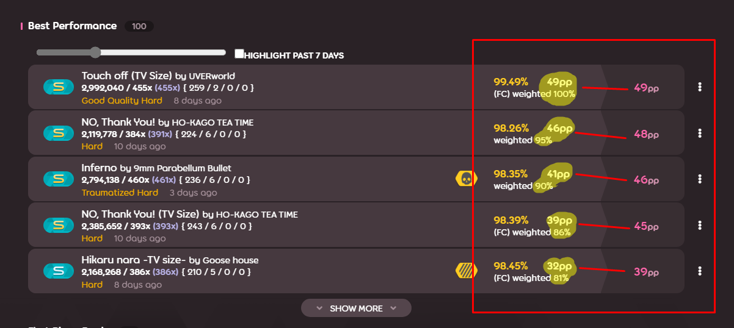Enable Highlight Past 7 Days checkbox
Screen dimensions: 734x328
pos(239,54)
